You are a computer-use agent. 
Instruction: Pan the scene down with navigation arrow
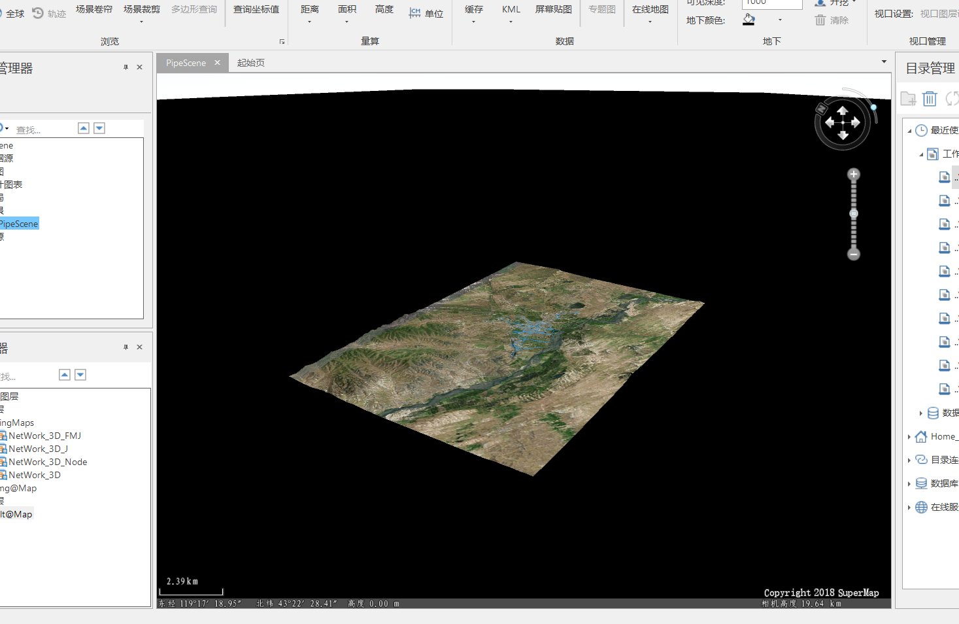[843, 135]
